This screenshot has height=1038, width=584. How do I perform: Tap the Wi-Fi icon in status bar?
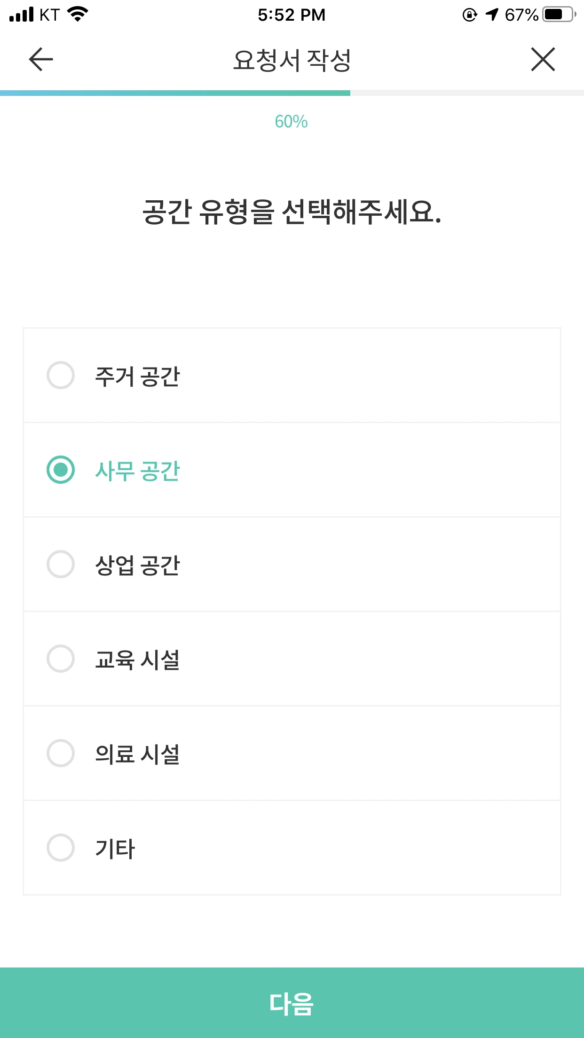(x=78, y=14)
